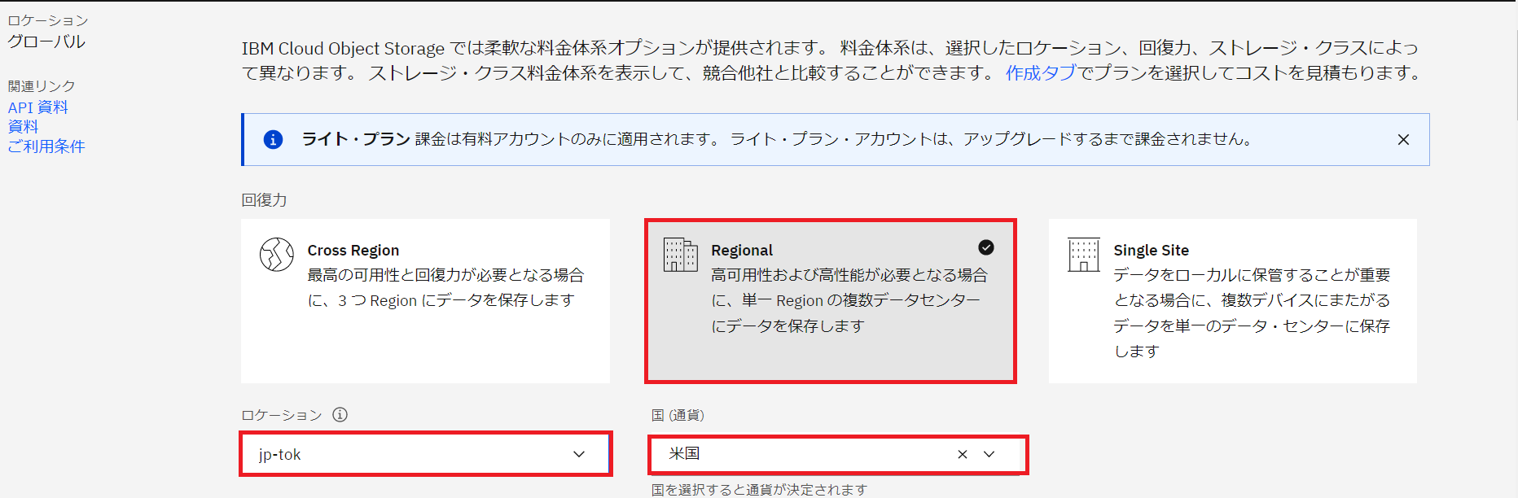Dismiss the ライト・プラン notification banner
The image size is (1518, 498).
(x=1403, y=140)
